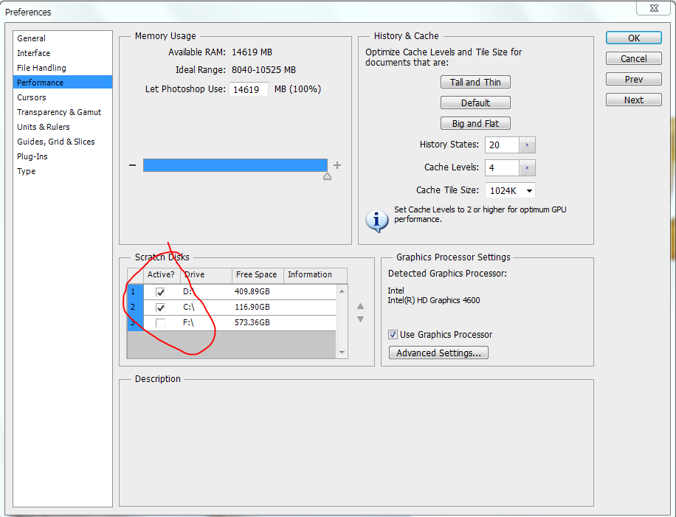The height and width of the screenshot is (517, 676).
Task: Close the Preferences dialog with X
Action: [x=654, y=8]
